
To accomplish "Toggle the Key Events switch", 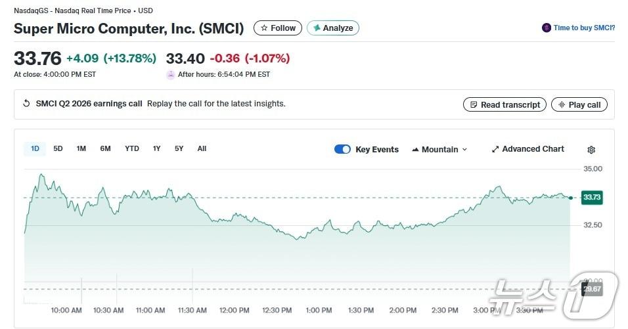I will coord(342,149).
